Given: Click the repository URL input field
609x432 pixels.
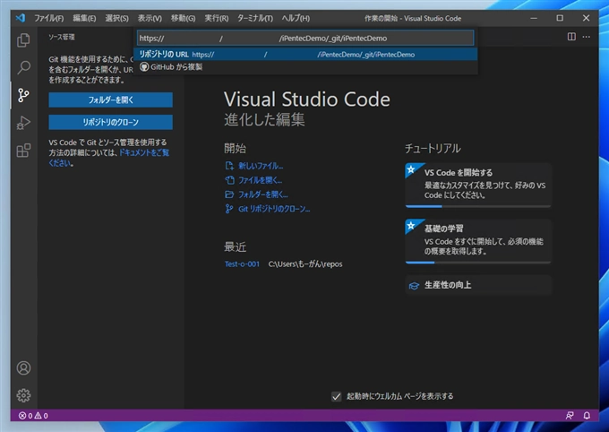Looking at the screenshot, I should click(305, 39).
